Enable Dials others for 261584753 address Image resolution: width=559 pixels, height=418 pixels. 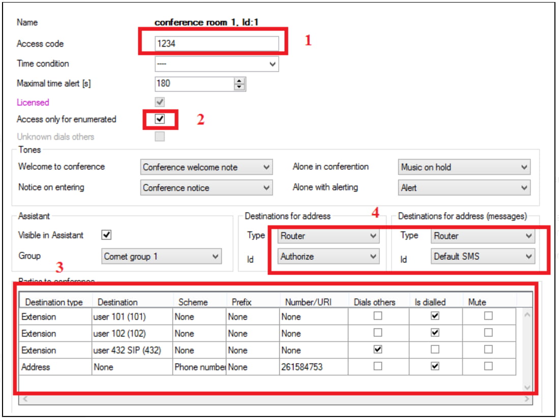pos(378,366)
